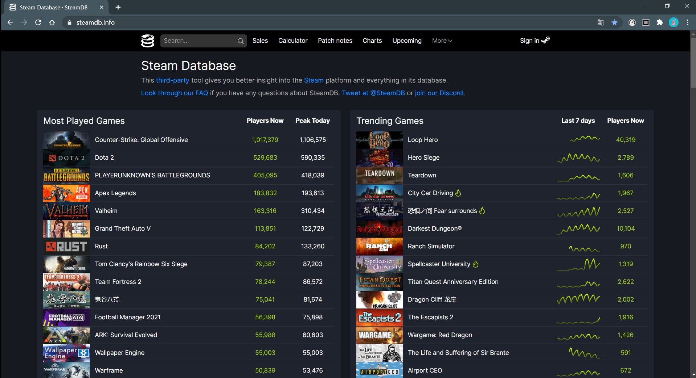Open the Most Played Games heading link
Image resolution: width=696 pixels, height=378 pixels.
point(84,121)
